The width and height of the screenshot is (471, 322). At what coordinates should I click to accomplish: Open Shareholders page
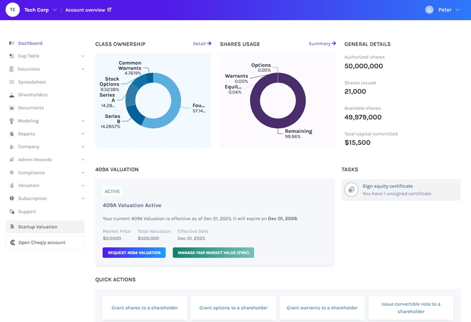(x=33, y=95)
